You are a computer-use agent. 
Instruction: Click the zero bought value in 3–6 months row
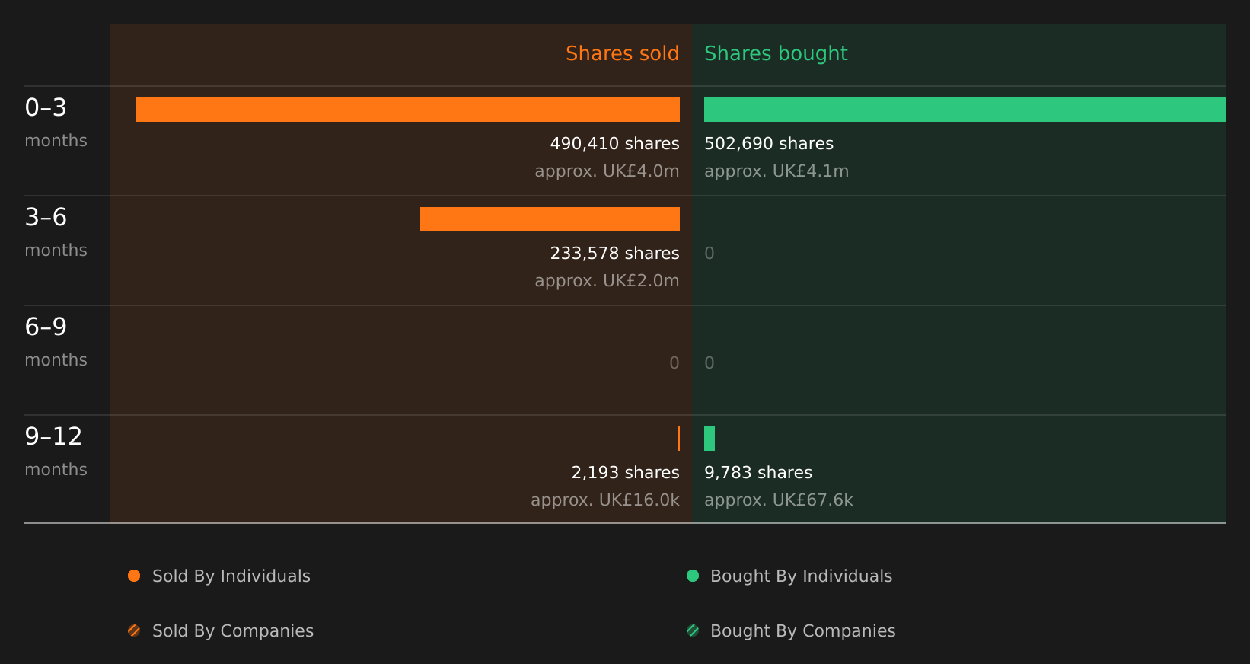coord(710,253)
